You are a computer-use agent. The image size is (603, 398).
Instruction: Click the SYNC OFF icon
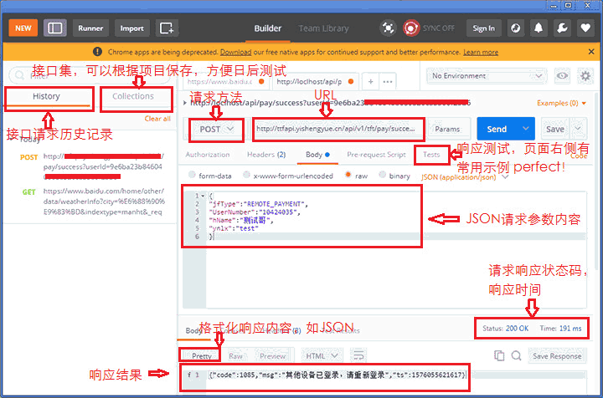click(x=411, y=28)
